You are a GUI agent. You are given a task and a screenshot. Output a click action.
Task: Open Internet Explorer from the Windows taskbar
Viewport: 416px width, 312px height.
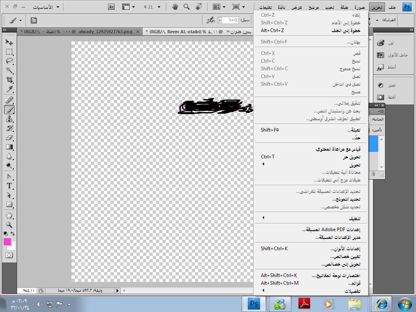[x=382, y=303]
